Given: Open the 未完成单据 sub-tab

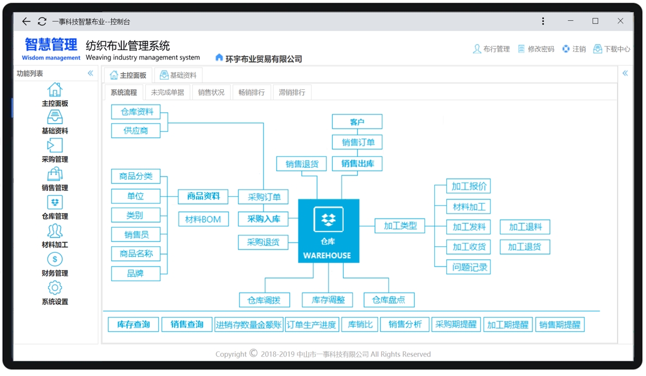Looking at the screenshot, I should click(168, 93).
